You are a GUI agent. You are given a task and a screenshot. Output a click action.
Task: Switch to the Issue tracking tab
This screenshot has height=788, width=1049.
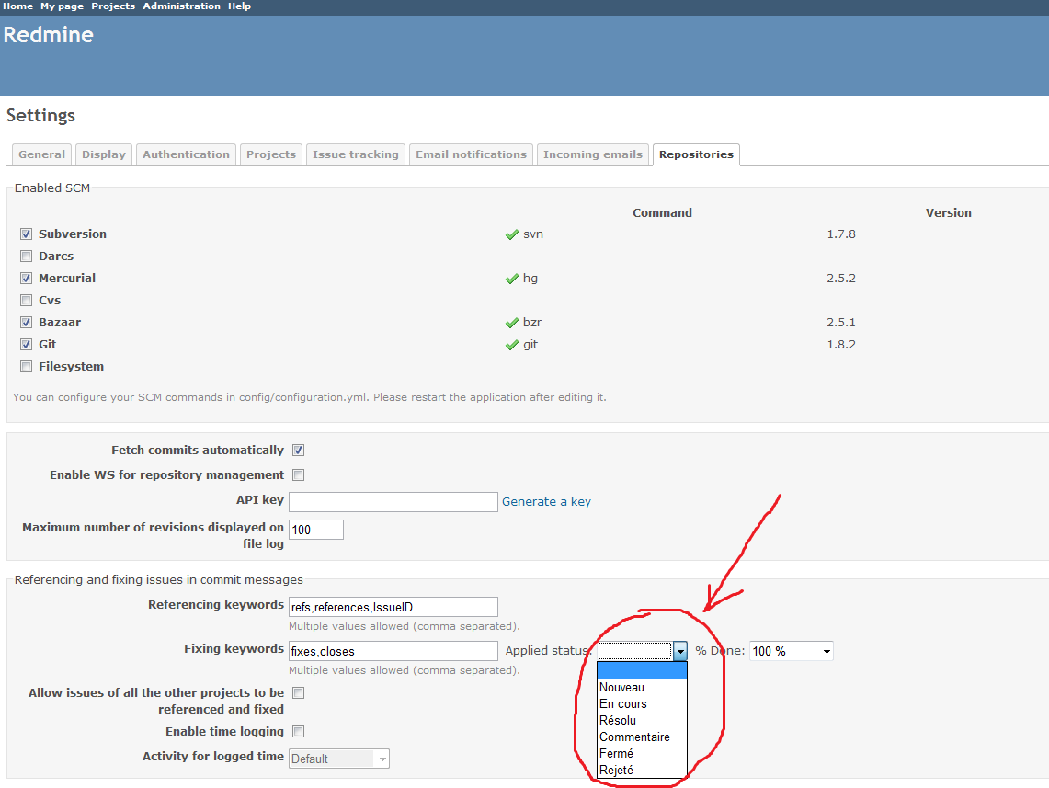355,154
